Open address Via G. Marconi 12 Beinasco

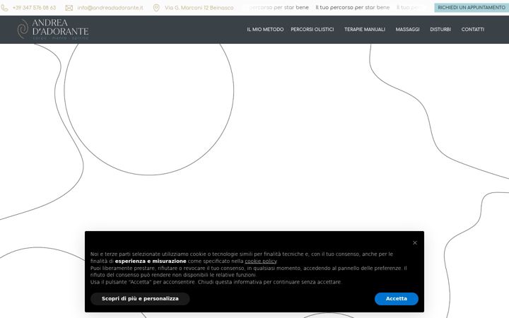pos(199,8)
